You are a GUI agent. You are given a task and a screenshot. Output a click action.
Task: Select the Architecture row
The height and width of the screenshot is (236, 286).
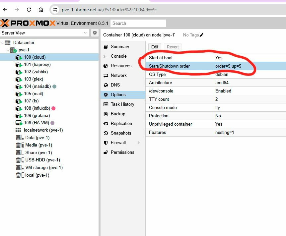click(x=216, y=83)
